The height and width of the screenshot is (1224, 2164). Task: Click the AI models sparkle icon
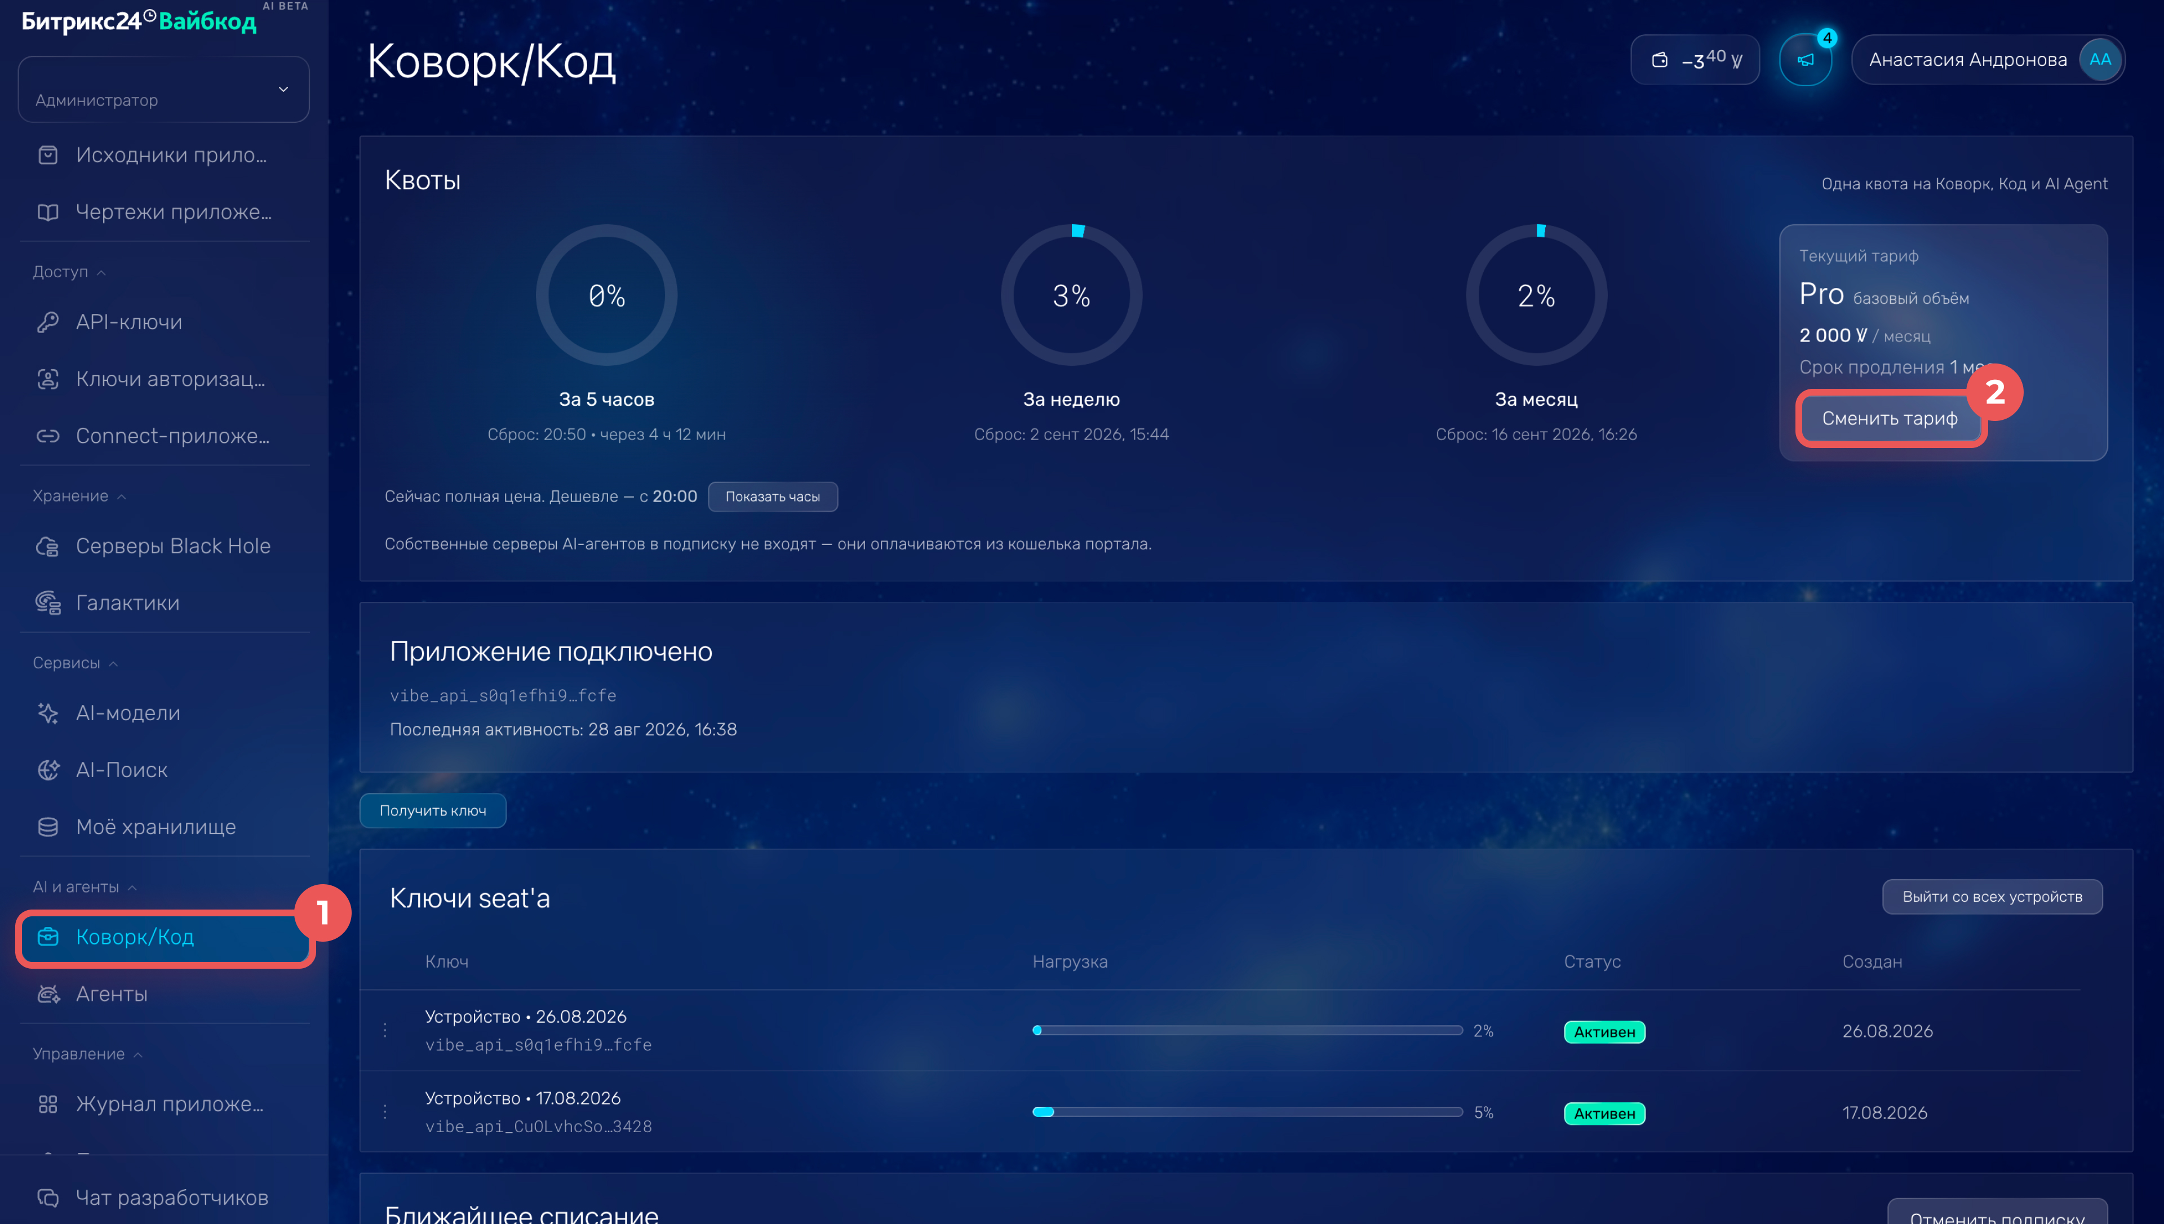tap(48, 713)
